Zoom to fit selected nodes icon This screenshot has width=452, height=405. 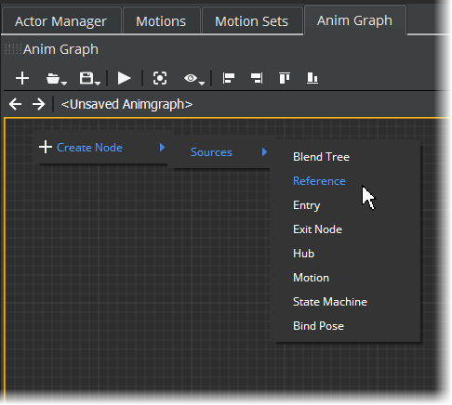click(160, 78)
